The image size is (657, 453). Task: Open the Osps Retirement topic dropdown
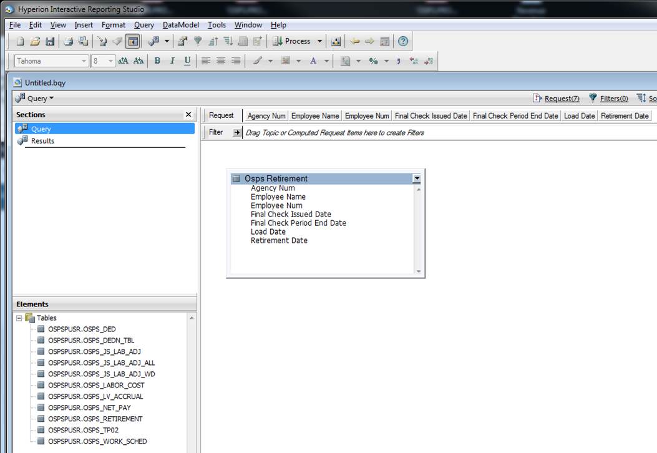coord(417,178)
